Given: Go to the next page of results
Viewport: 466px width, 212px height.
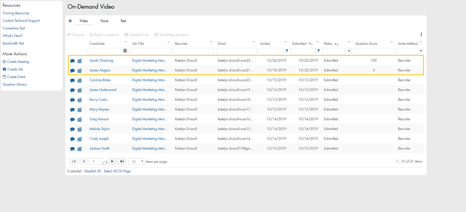Looking at the screenshot, I should point(112,161).
